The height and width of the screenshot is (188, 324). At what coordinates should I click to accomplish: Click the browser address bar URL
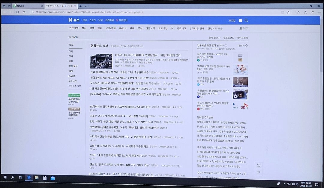[x=89, y=12]
